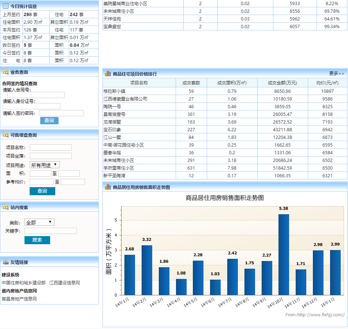Expand the 类别 dropdown showing 全部
348x329 pixels.
point(39,222)
